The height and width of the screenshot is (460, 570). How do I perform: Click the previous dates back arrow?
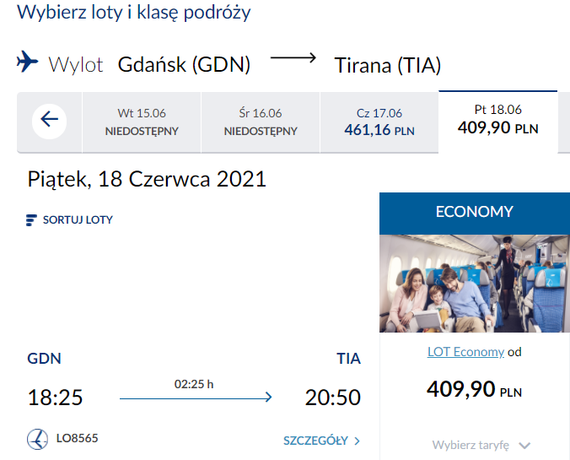point(50,120)
